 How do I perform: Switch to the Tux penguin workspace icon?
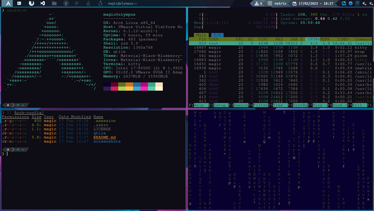(x=100, y=3)
